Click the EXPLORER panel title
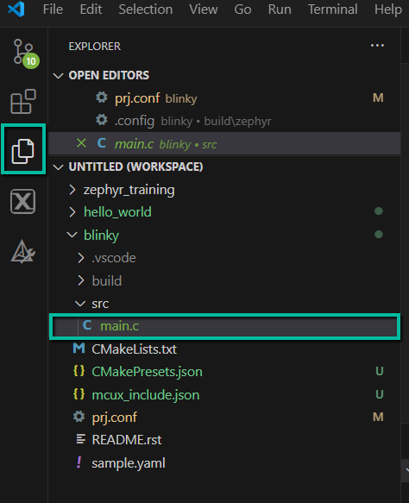The height and width of the screenshot is (503, 409). [95, 47]
